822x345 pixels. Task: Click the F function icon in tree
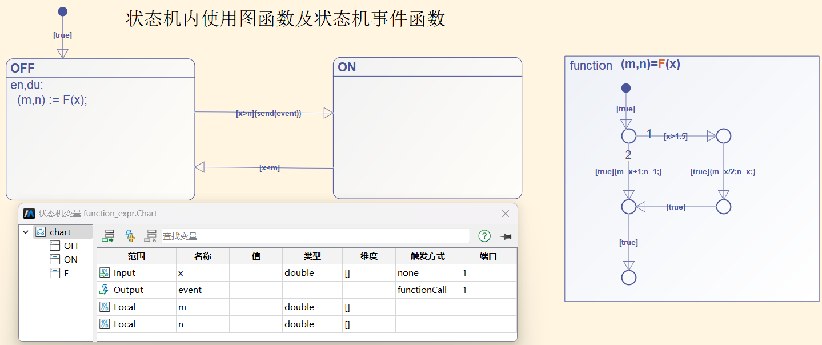pyautogui.click(x=55, y=273)
